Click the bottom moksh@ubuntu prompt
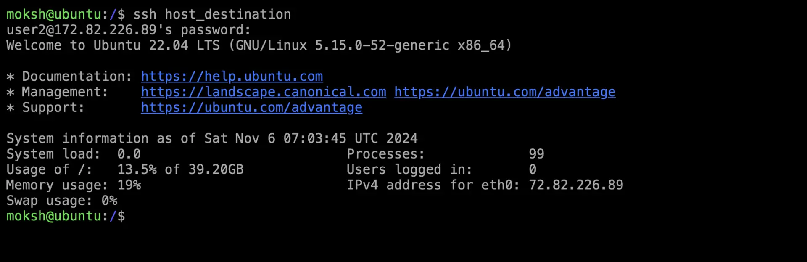807x262 pixels. [66, 216]
